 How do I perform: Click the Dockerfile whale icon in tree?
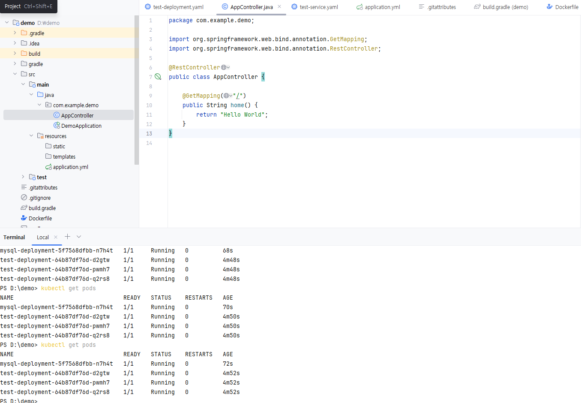tap(24, 218)
